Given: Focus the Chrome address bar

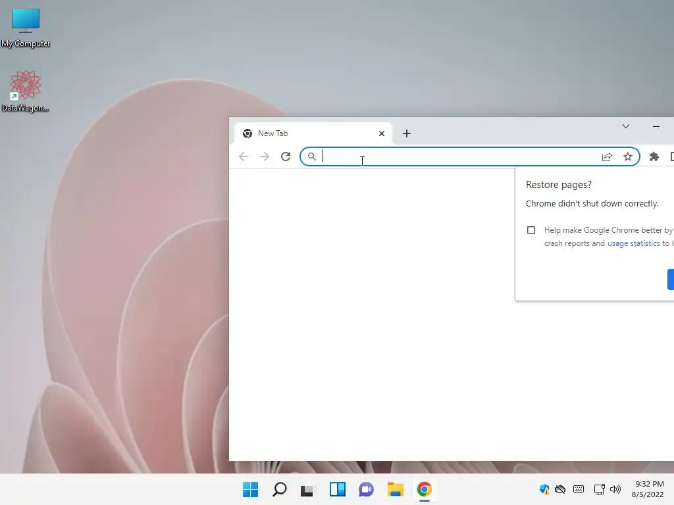Looking at the screenshot, I should coord(470,156).
